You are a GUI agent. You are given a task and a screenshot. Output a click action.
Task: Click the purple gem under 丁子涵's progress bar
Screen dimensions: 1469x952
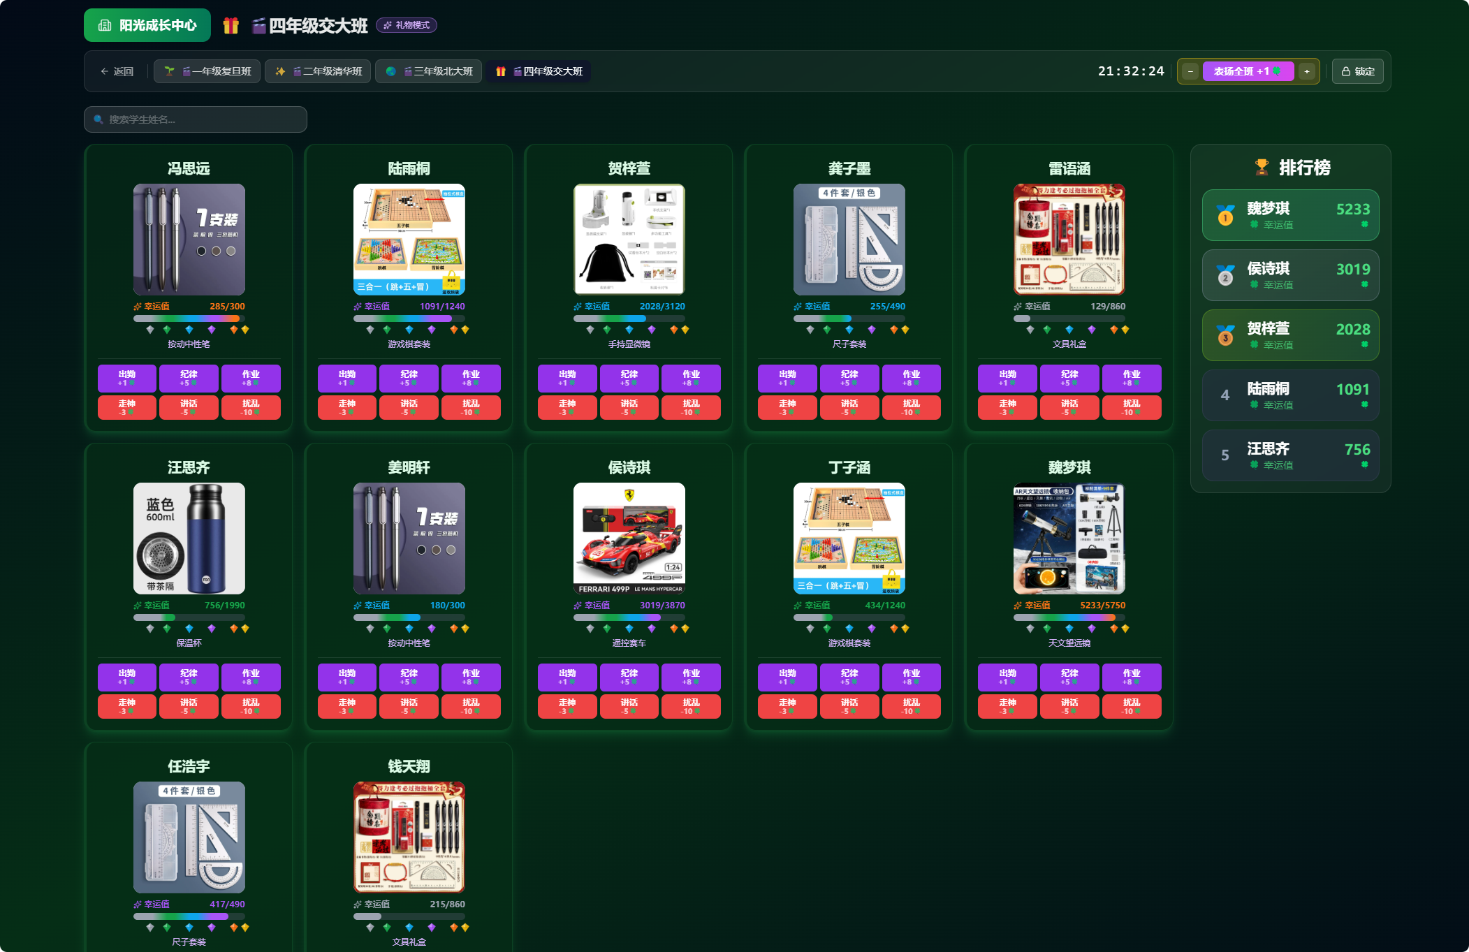pos(872,629)
